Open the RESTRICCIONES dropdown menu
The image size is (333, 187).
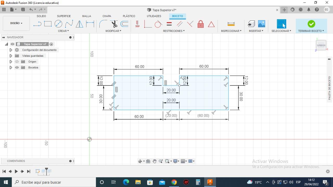tap(174, 31)
